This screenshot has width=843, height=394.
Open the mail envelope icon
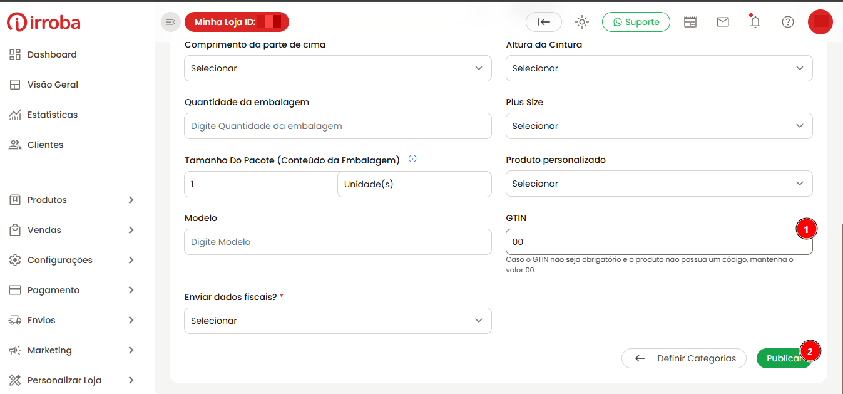coord(723,22)
